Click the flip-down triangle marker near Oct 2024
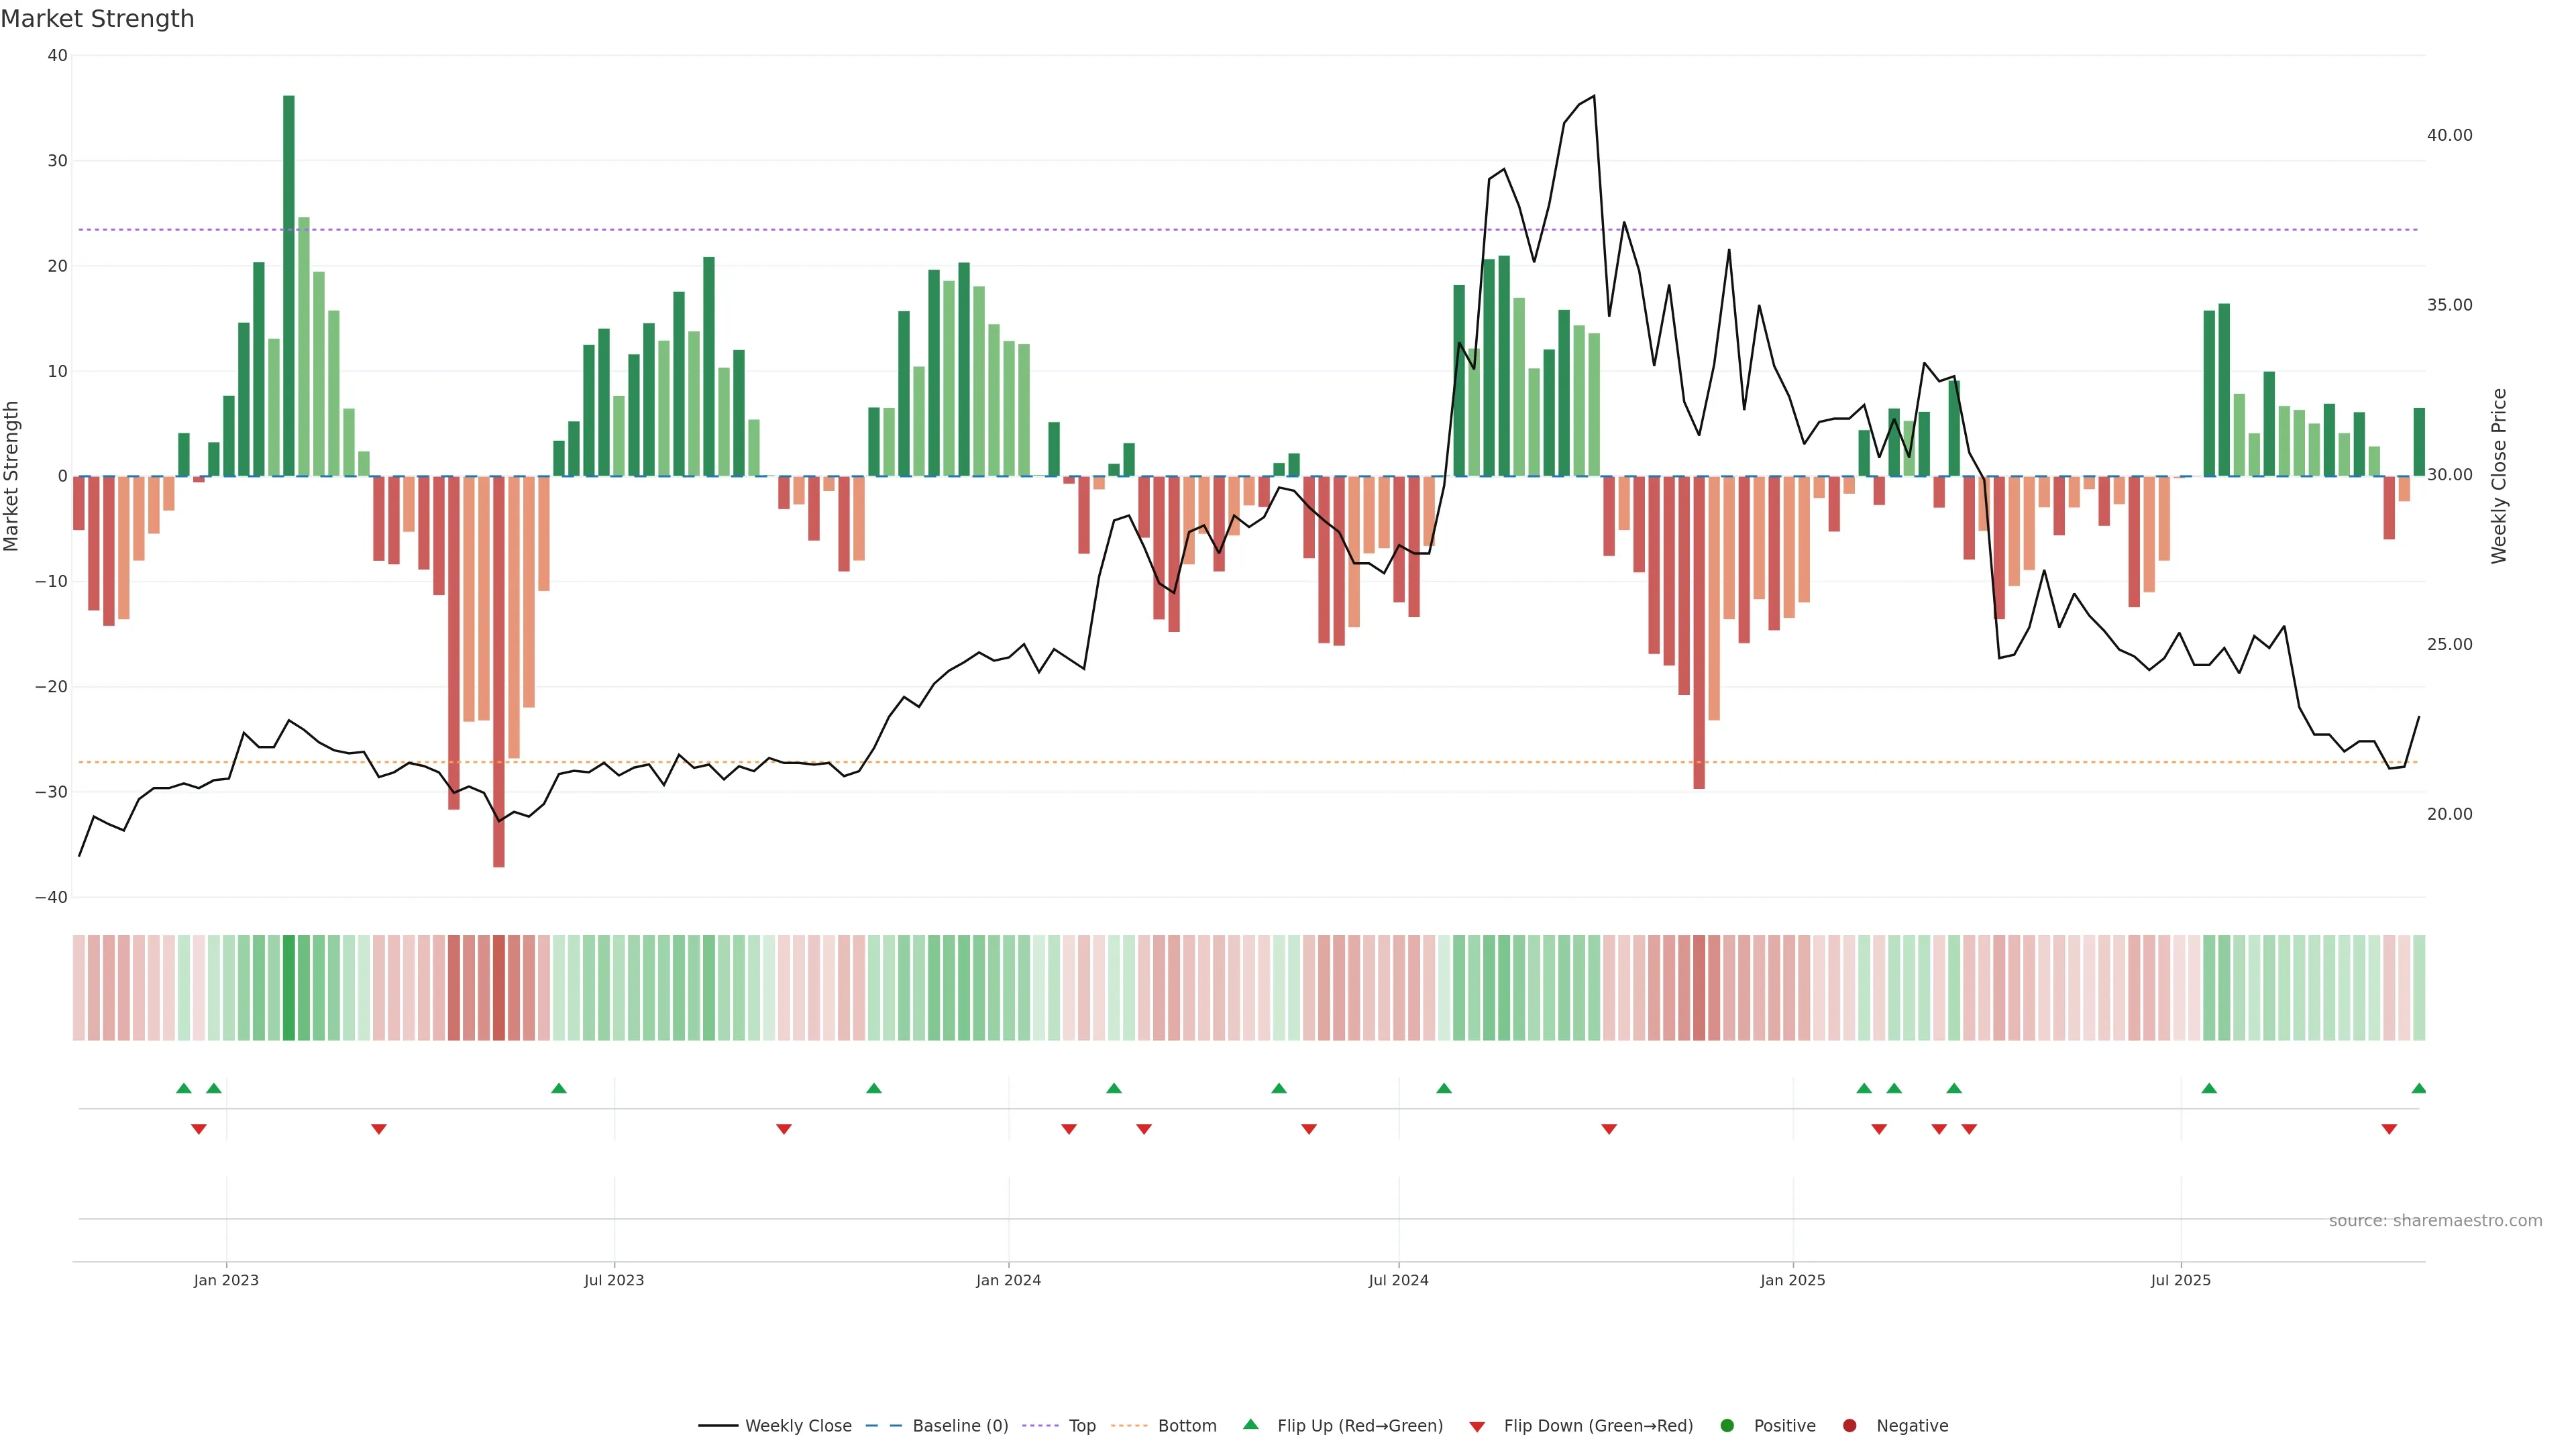 click(1609, 1129)
